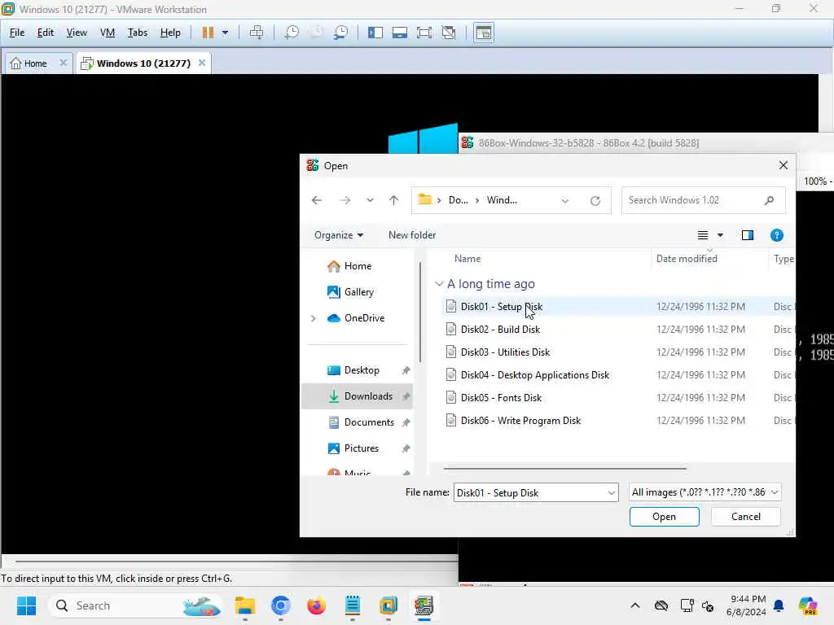Toggle Unity mode in the VMware toolbar

point(449,33)
